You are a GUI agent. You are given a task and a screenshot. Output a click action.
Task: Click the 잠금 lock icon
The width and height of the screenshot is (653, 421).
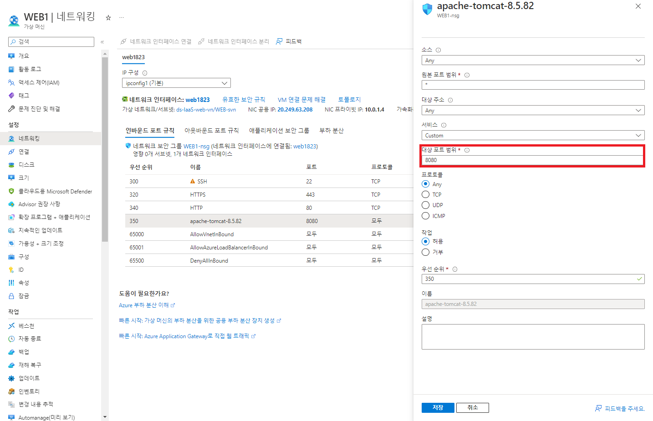point(11,296)
